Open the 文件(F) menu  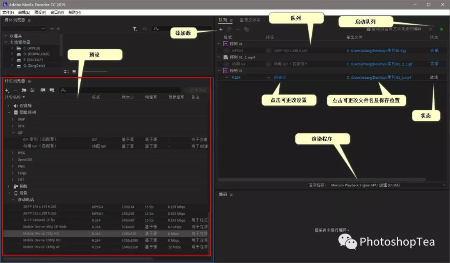click(8, 13)
